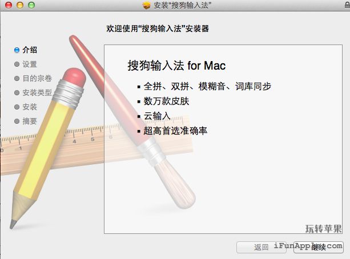Select the 目的宗卷 step label
The width and height of the screenshot is (350, 259).
tap(37, 78)
